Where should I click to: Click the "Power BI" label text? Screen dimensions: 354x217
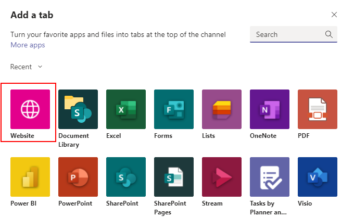[23, 203]
